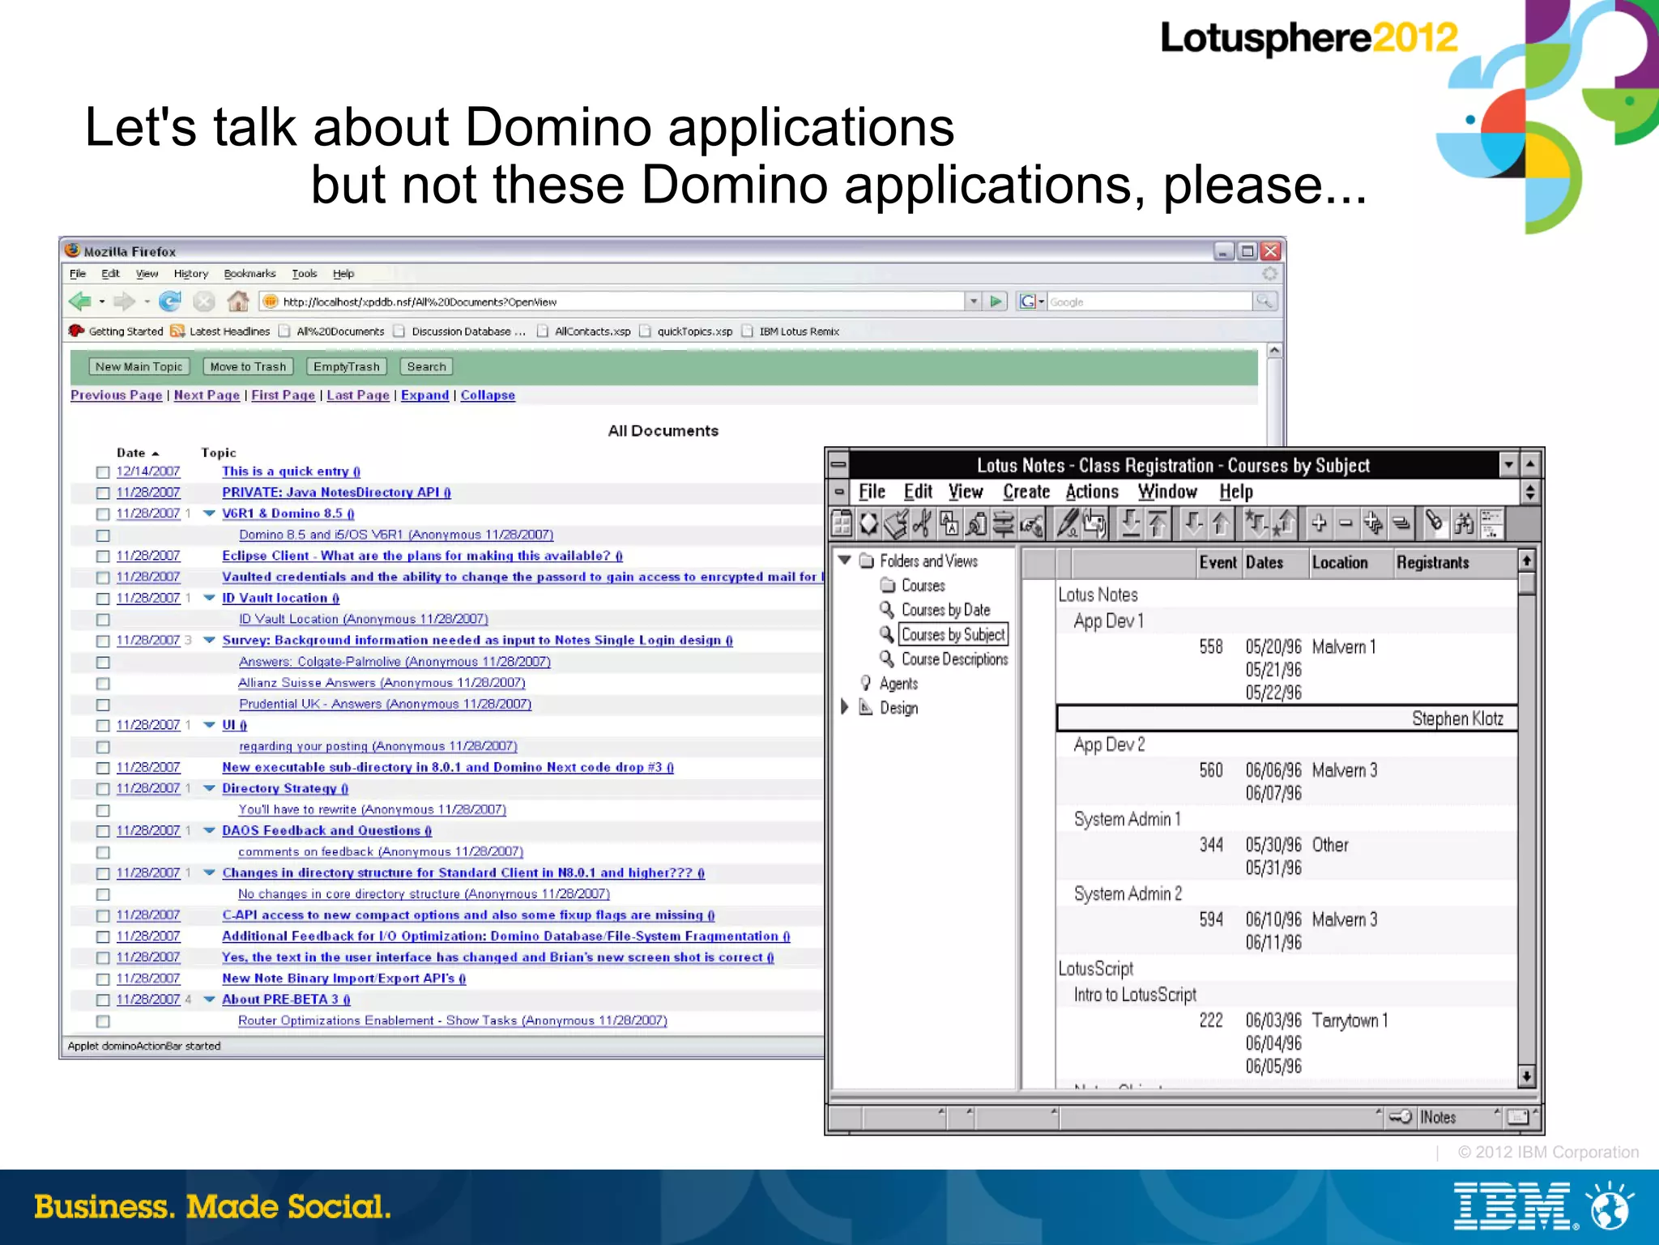Check the box for 12/14/2007 quick entry row
This screenshot has height=1245, width=1659.
[103, 472]
